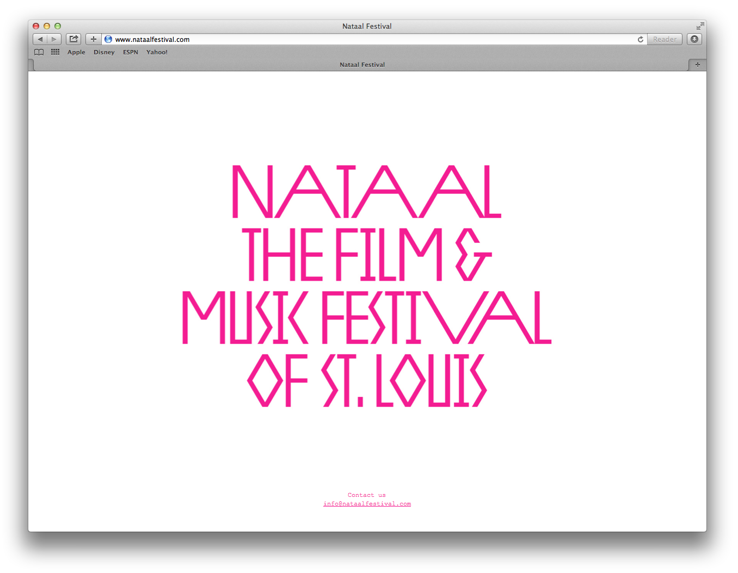Click the forward navigation arrow
Screen dimensions: 738x573
click(x=54, y=39)
